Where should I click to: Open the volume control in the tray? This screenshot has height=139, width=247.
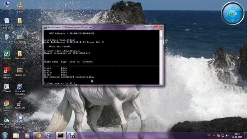point(227,136)
